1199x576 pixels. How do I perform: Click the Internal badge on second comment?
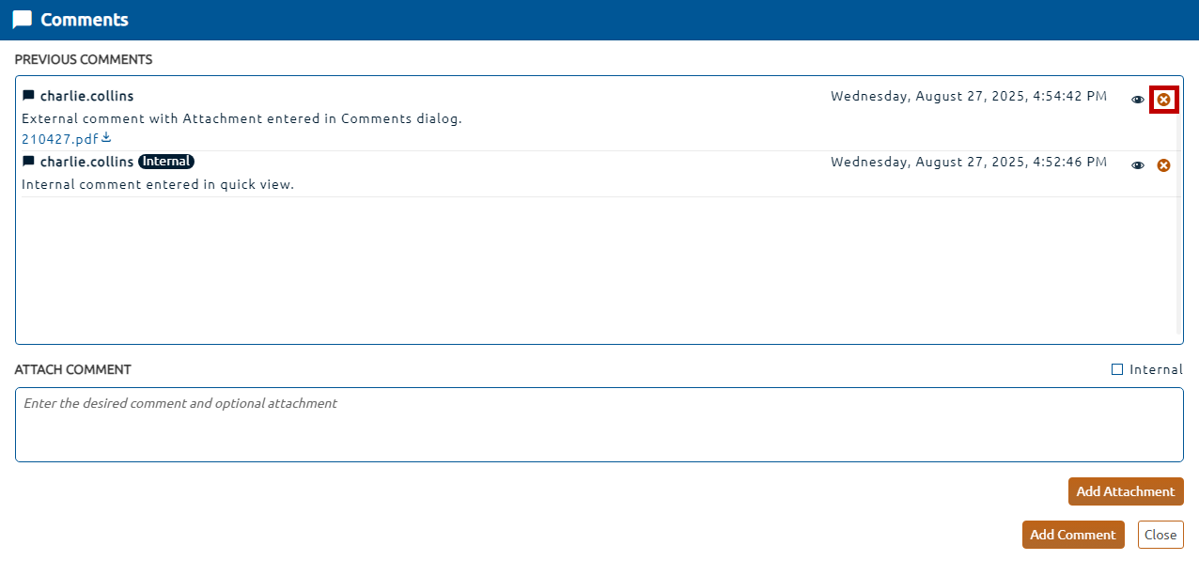pyautogui.click(x=166, y=162)
